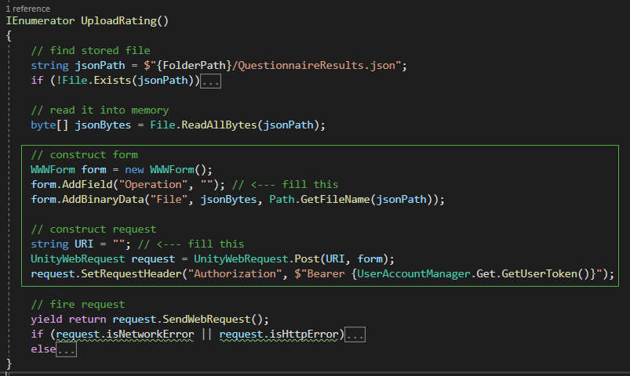Click the '// fire request' comment
Viewport: 630px width, 376px height.
point(78,304)
